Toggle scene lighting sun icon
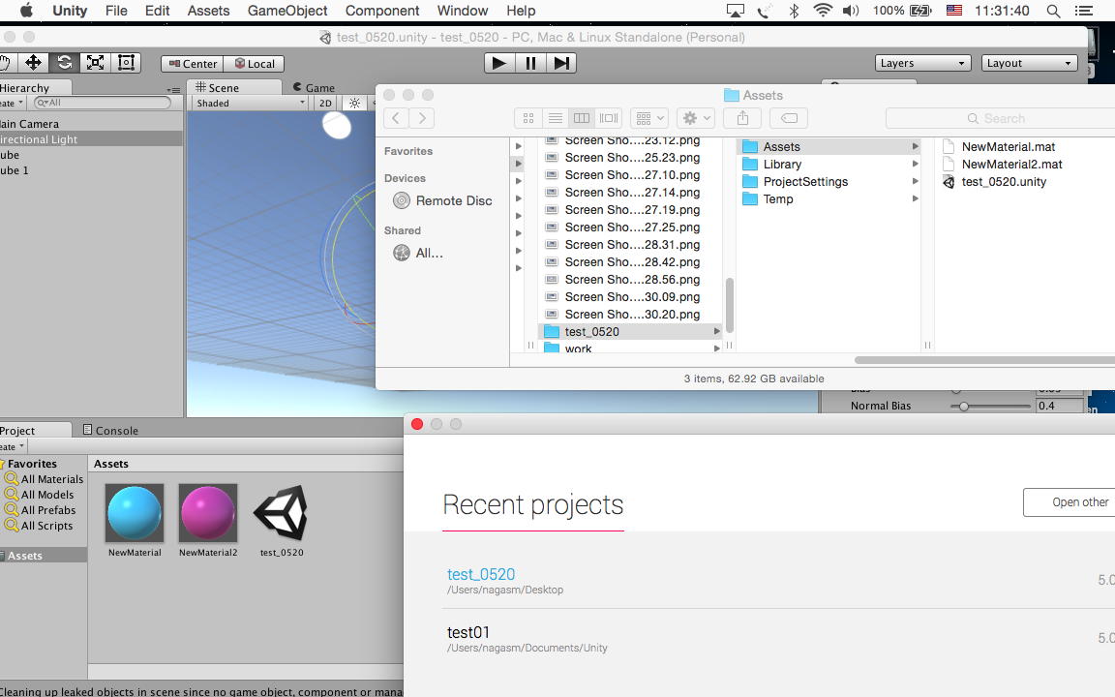The width and height of the screenshot is (1115, 697). click(354, 104)
